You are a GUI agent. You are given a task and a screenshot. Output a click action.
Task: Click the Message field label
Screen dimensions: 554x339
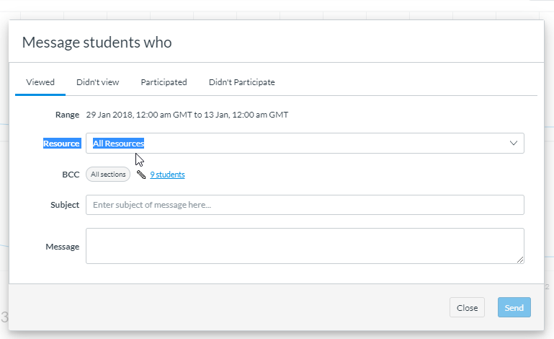(63, 247)
